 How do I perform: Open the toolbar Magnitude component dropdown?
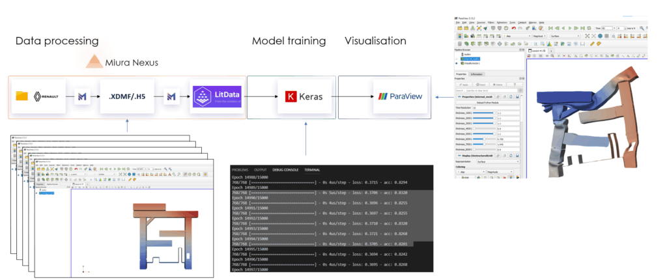[540, 36]
